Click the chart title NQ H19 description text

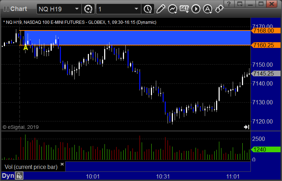(80, 22)
